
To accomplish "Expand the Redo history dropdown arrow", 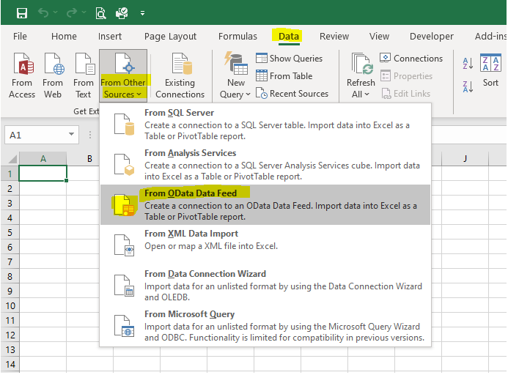I will (84, 12).
